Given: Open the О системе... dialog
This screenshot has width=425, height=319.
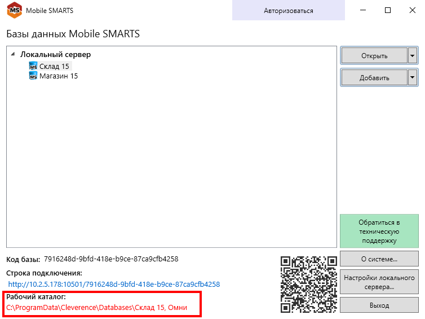Looking at the screenshot, I should pos(379,259).
